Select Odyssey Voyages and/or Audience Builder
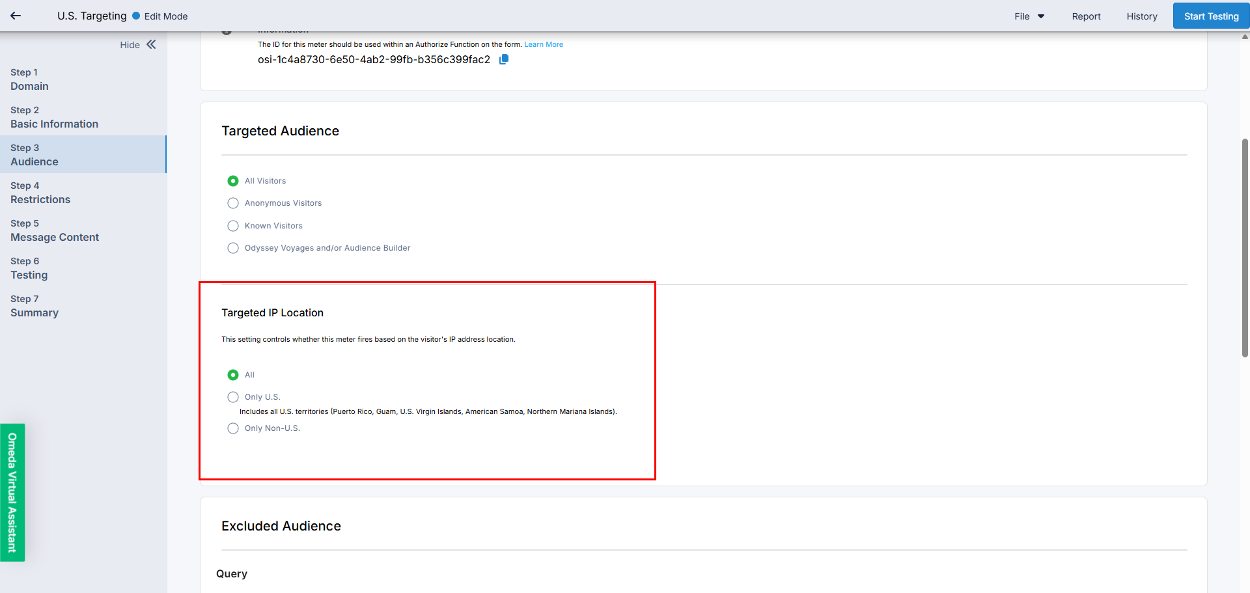Screen dimensions: 1250x593 pyautogui.click(x=233, y=248)
